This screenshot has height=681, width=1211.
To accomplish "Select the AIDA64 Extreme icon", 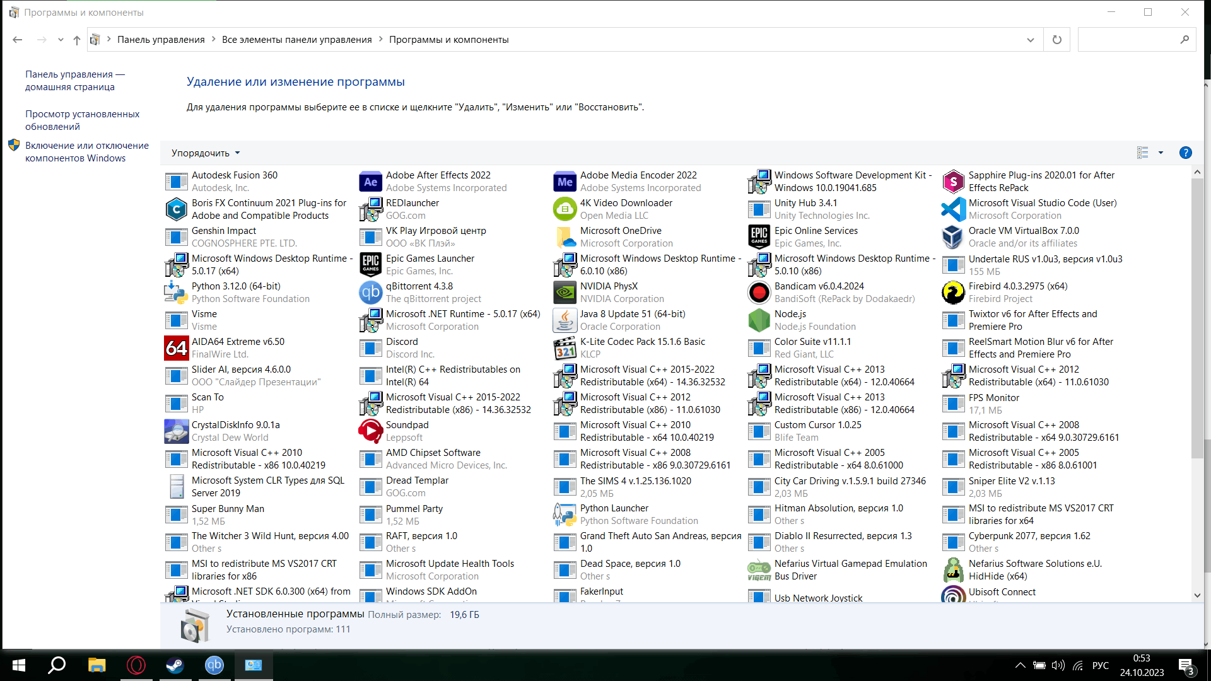I will click(x=177, y=348).
